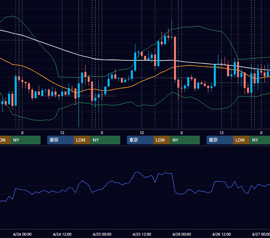270x238 pixels.
Task: Click the hour label 12 above 4/25 12:00
Action: click(x=142, y=133)
